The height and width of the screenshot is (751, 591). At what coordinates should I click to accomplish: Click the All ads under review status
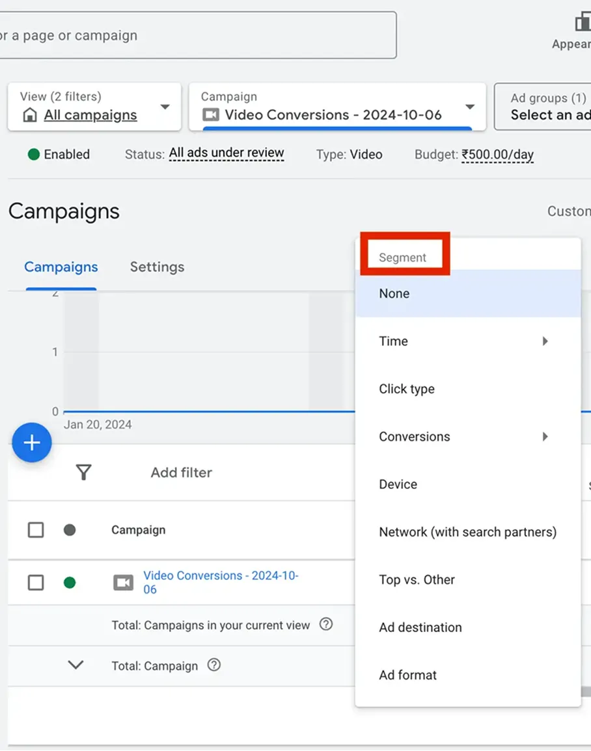point(227,153)
